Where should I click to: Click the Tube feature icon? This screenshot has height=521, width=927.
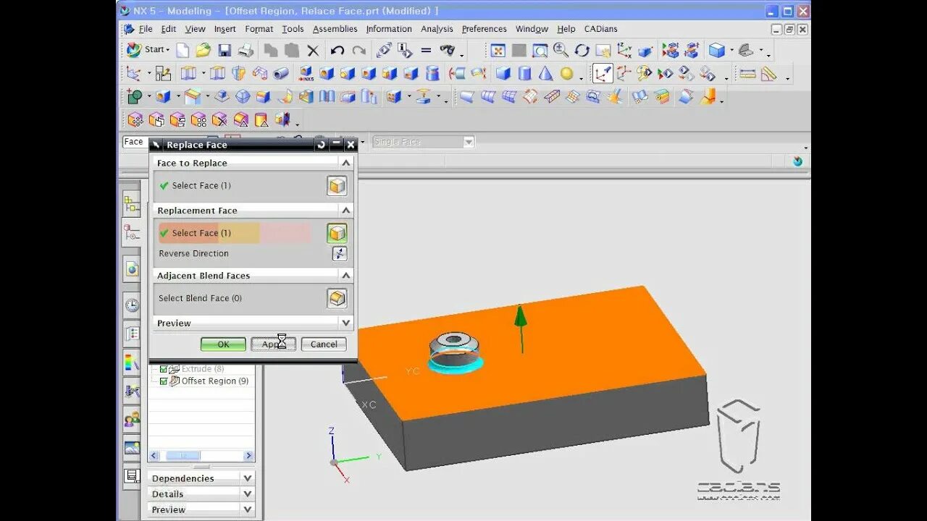281,73
